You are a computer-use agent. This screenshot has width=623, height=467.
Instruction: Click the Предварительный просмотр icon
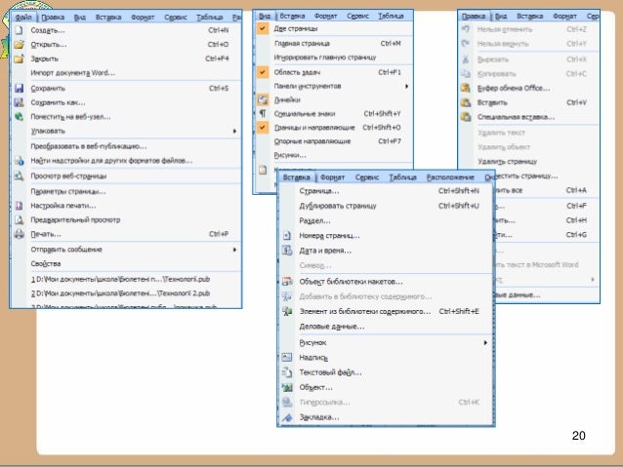pyautogui.click(x=21, y=219)
